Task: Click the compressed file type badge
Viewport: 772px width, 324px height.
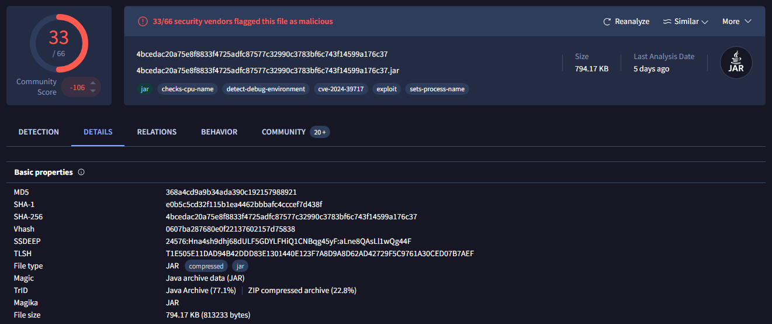Action: (x=206, y=266)
